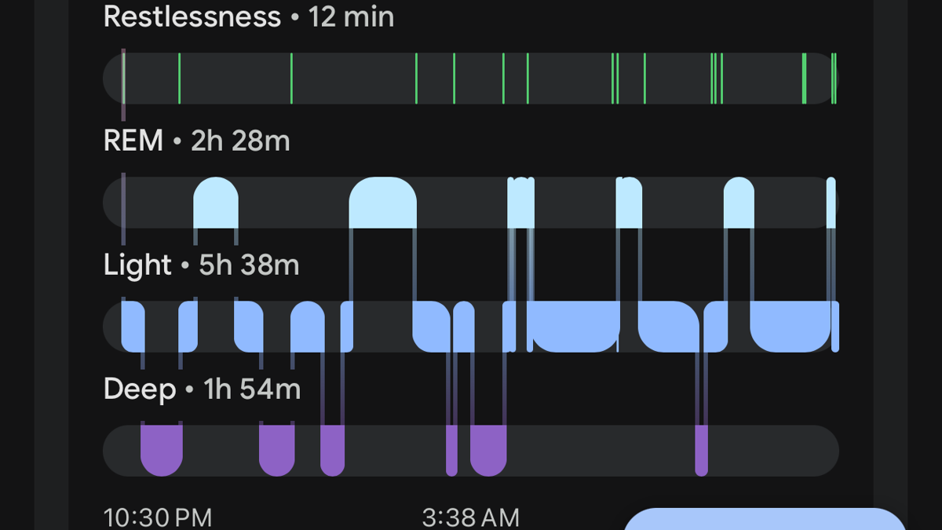
Task: Tap the 10:30 PM start time label
Action: pos(158,517)
